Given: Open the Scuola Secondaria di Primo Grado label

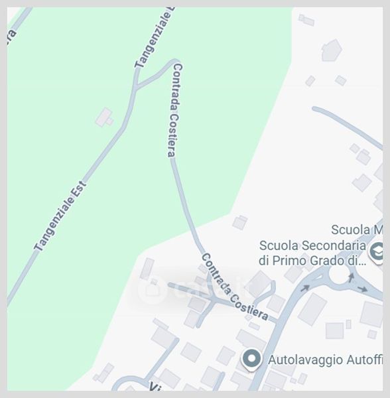Looking at the screenshot, I should pos(312,253).
